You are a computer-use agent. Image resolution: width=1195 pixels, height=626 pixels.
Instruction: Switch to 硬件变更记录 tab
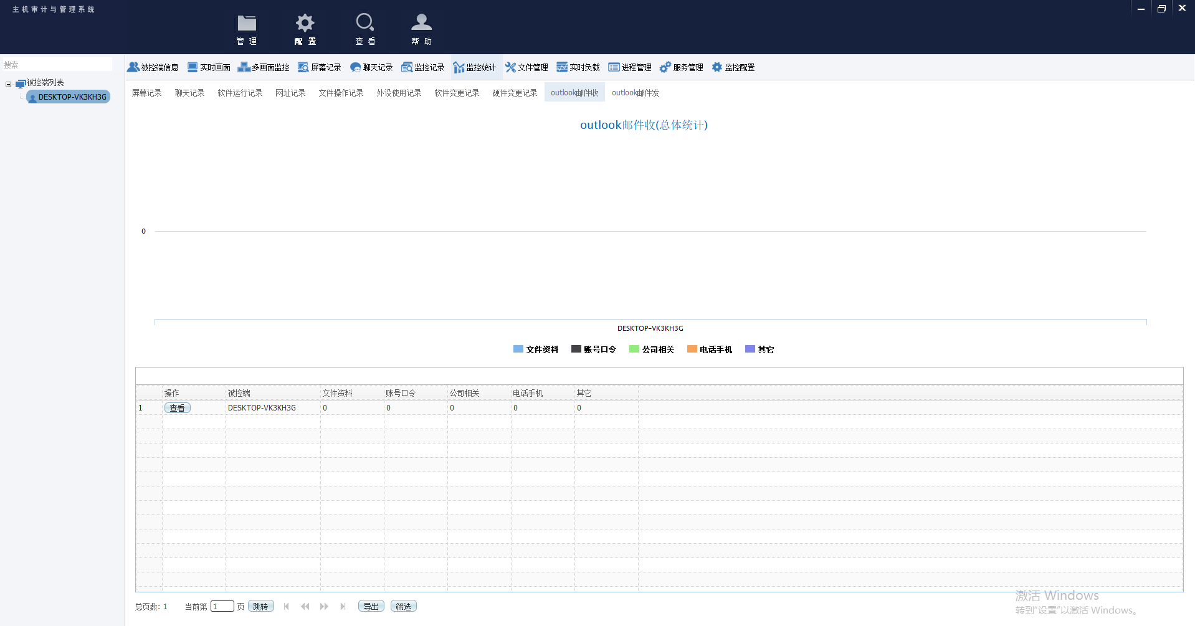coord(515,93)
